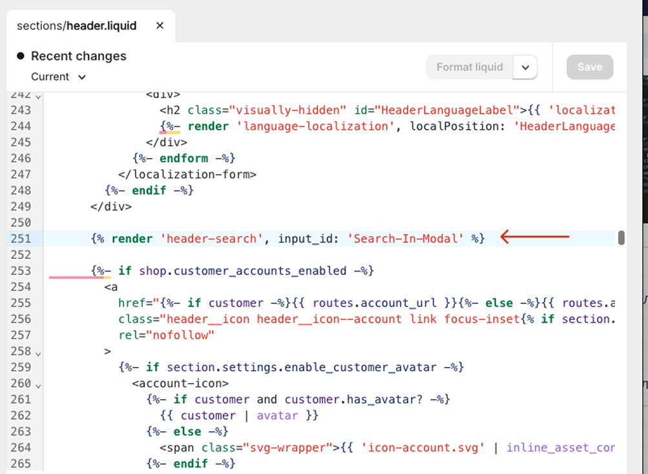Click the account-icon tag on line 260

(x=180, y=383)
